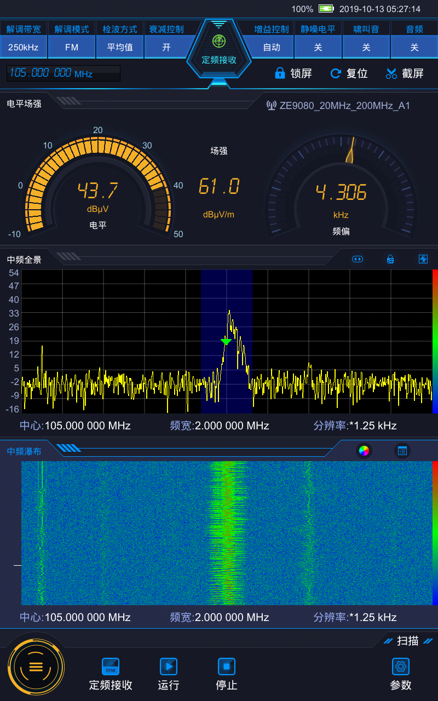438x701 pixels.
Task: Open the waterfall color wheel palette
Action: pyautogui.click(x=364, y=451)
